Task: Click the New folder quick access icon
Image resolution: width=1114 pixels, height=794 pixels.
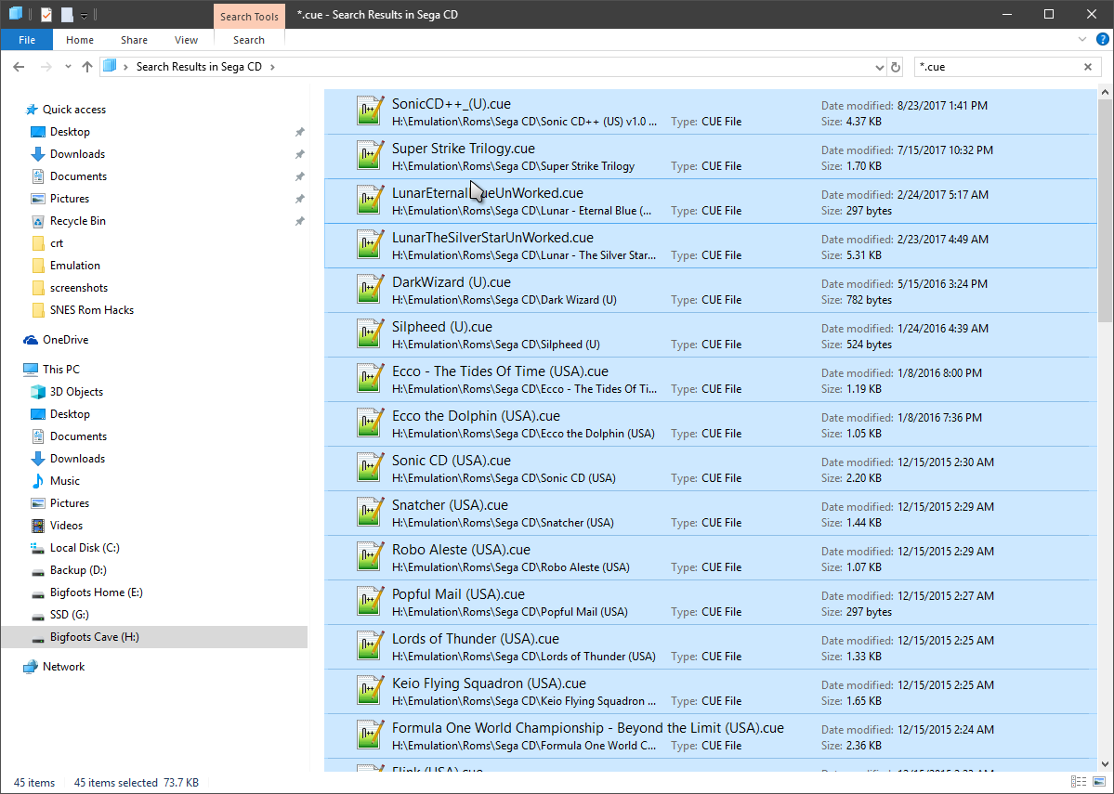Action: pyautogui.click(x=67, y=14)
